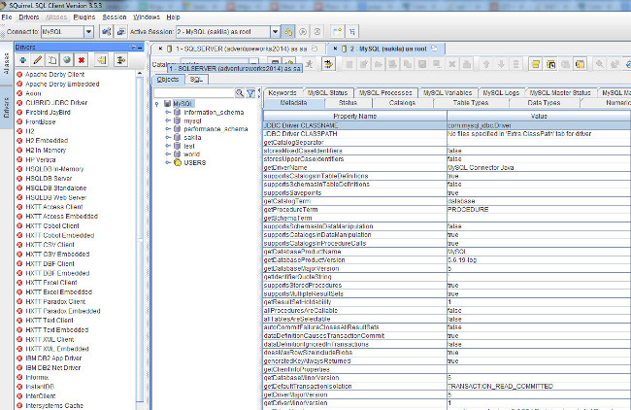
Task: Select the IBM DB2 App Driver entry
Action: coord(53,359)
